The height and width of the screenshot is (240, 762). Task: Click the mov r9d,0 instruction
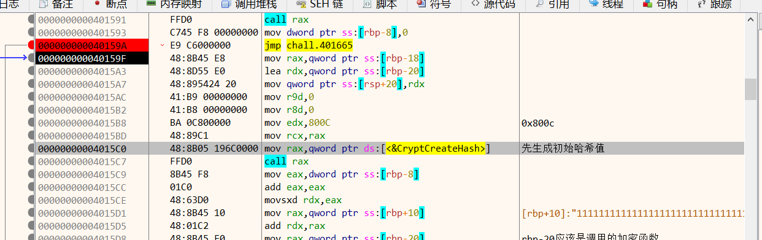(288, 97)
